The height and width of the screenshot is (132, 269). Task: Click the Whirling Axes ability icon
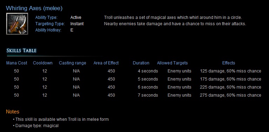pos(17,24)
